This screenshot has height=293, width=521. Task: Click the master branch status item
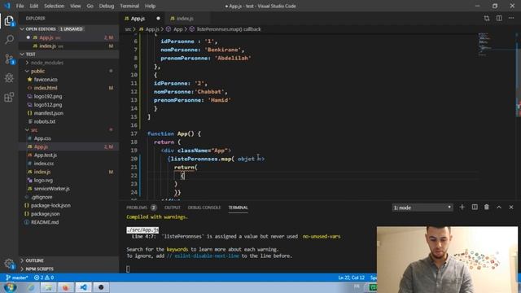16,278
